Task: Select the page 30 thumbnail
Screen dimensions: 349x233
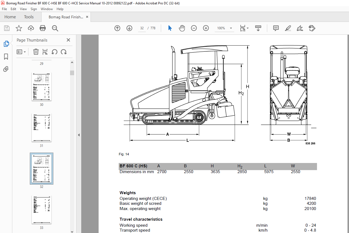Action: coord(42,86)
